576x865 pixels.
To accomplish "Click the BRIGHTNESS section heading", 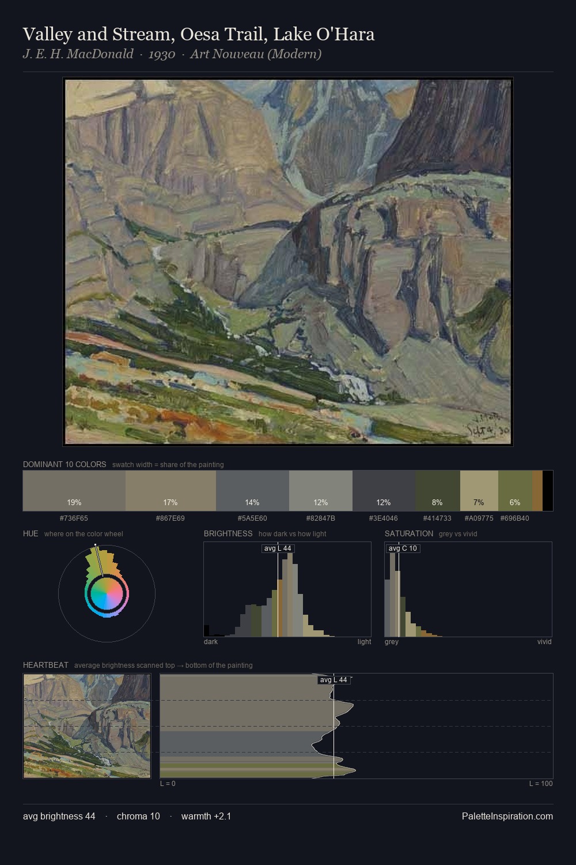I will (228, 533).
